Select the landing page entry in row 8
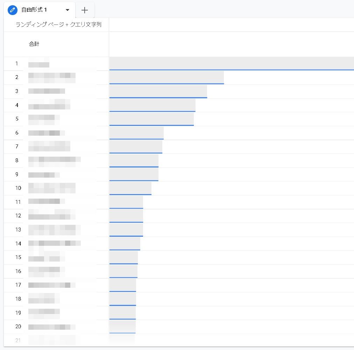The image size is (354, 350). click(x=54, y=161)
